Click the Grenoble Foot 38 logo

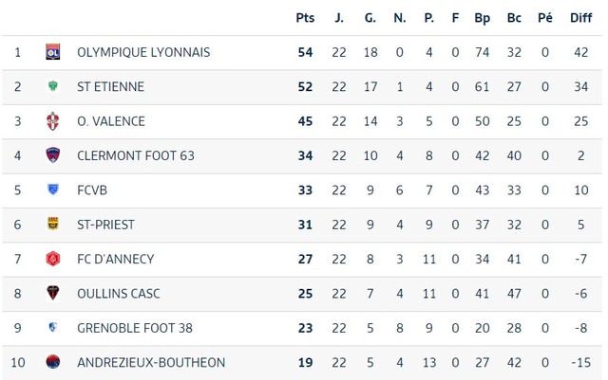[53, 327]
